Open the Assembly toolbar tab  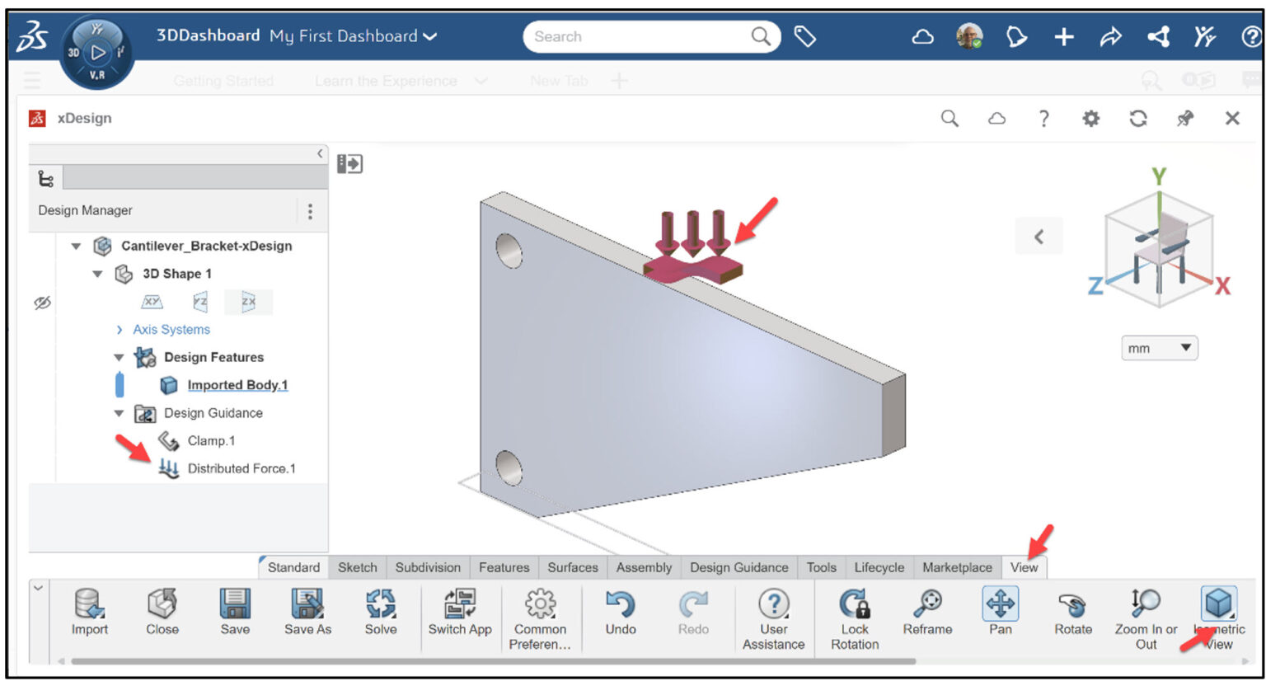[644, 567]
